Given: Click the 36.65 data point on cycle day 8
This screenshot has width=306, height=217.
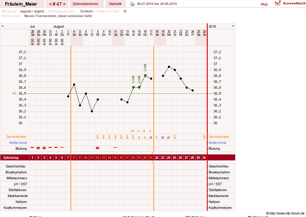Looking at the screenshot, I should pyautogui.click(x=74, y=85).
